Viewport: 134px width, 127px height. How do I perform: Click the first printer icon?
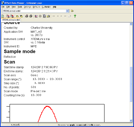click(x=27, y=16)
